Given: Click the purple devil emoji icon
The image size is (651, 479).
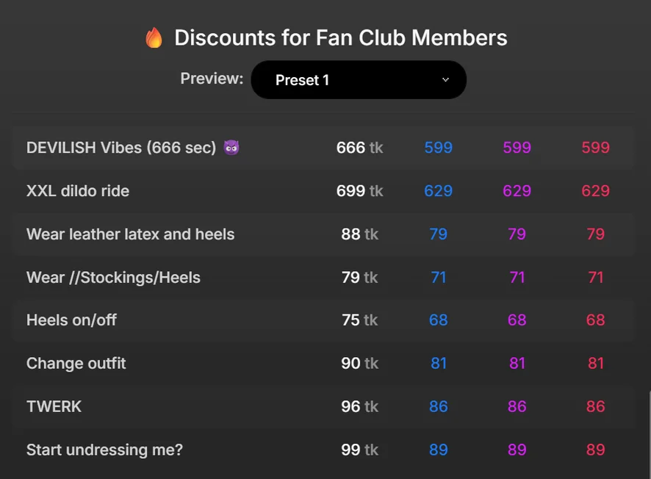Looking at the screenshot, I should [231, 148].
